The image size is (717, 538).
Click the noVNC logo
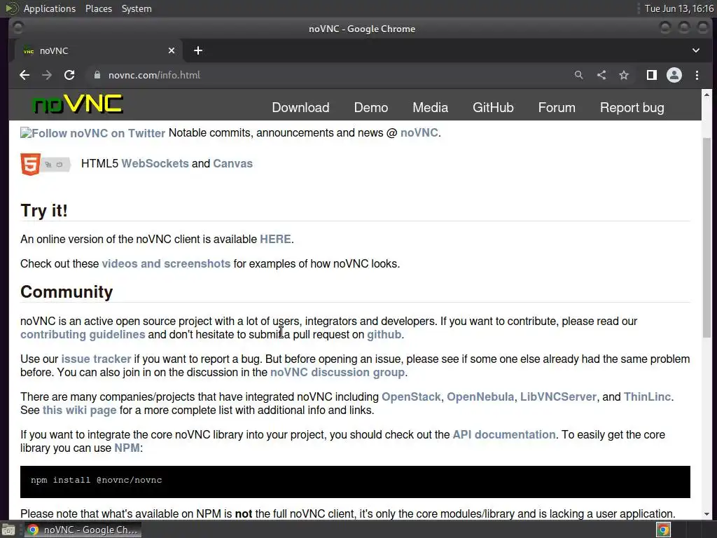78,104
